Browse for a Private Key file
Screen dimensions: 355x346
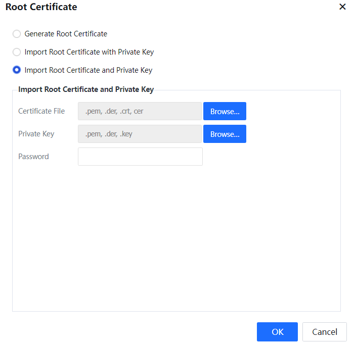225,134
